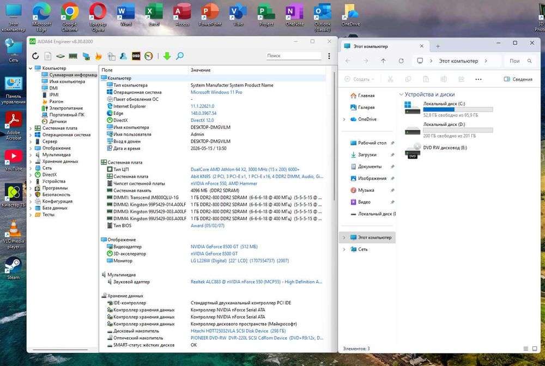Open the Excel desktop shortcut
545x366 pixels.
154,15
